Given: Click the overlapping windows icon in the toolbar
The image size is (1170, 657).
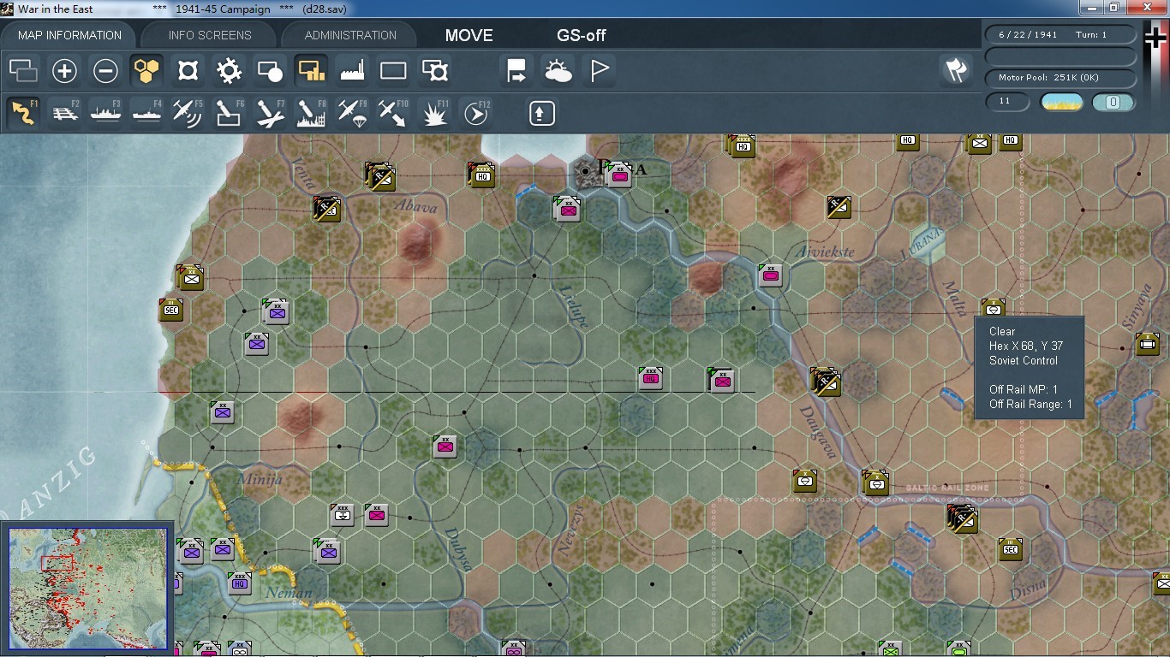Looking at the screenshot, I should click(x=23, y=71).
